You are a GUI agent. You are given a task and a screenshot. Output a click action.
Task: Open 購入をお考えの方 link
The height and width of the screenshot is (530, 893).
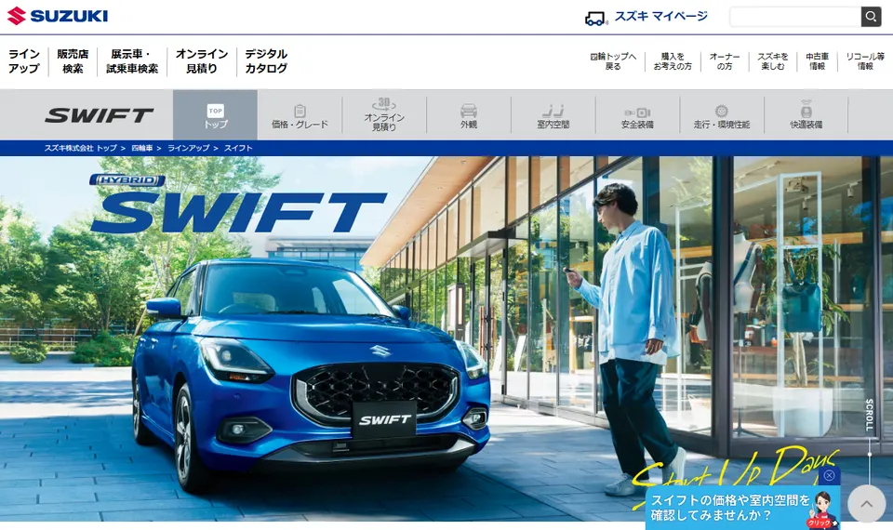coord(673,61)
